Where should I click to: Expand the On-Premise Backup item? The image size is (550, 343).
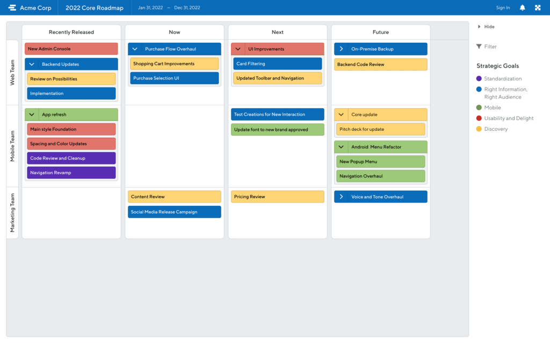click(x=341, y=48)
